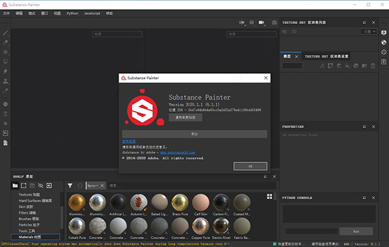
Task: Click the wide credits button in About dialog
Action: coord(194,134)
